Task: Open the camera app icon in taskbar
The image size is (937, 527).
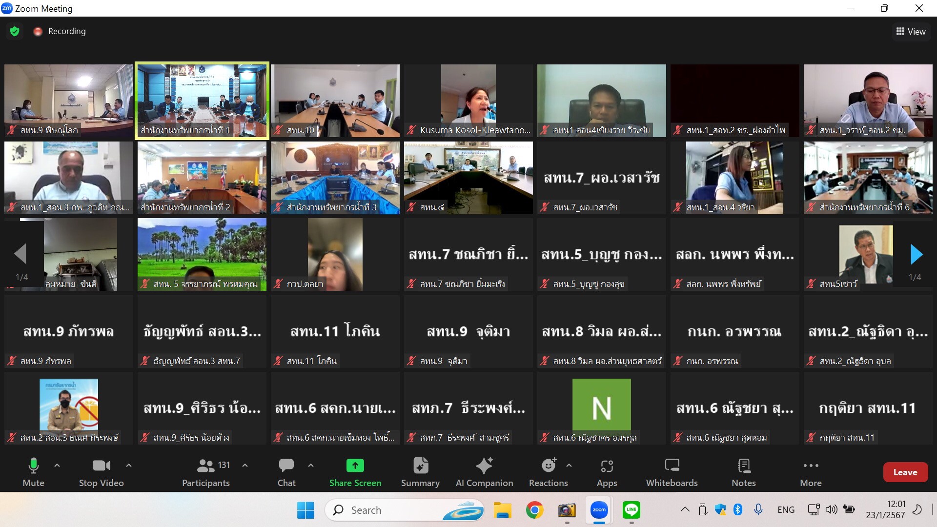Action: pos(567,510)
